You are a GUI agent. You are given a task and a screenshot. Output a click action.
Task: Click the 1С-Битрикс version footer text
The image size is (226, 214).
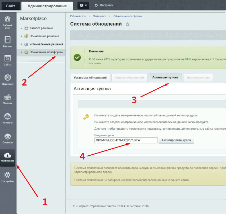111,206
